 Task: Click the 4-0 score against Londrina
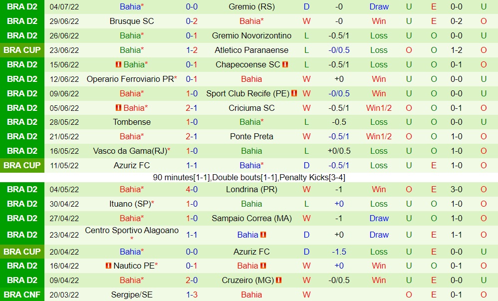[x=192, y=190]
